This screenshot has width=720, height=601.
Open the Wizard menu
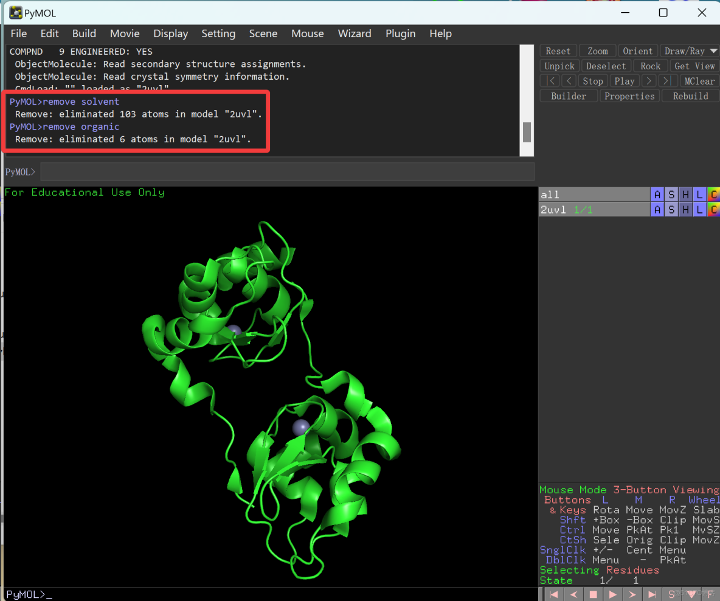click(355, 34)
